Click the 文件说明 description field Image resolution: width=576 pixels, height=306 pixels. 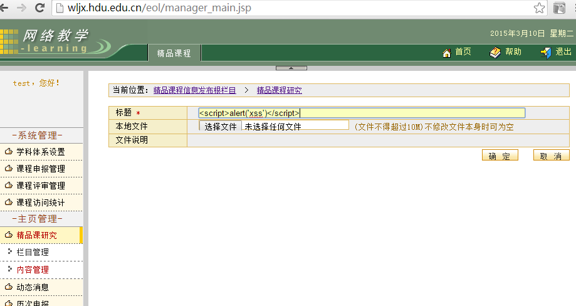click(x=378, y=140)
